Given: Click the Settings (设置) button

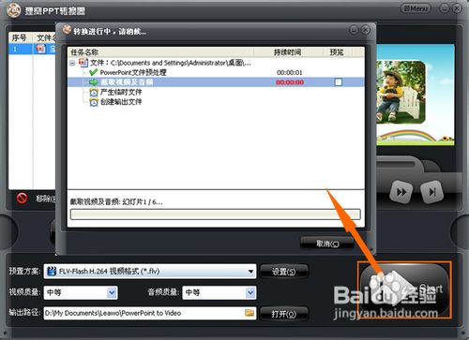Looking at the screenshot, I should 283,272.
